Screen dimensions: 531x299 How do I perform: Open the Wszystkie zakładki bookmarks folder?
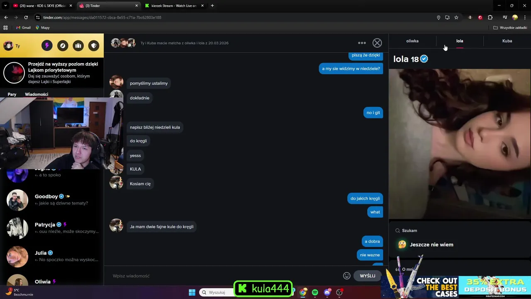(510, 28)
